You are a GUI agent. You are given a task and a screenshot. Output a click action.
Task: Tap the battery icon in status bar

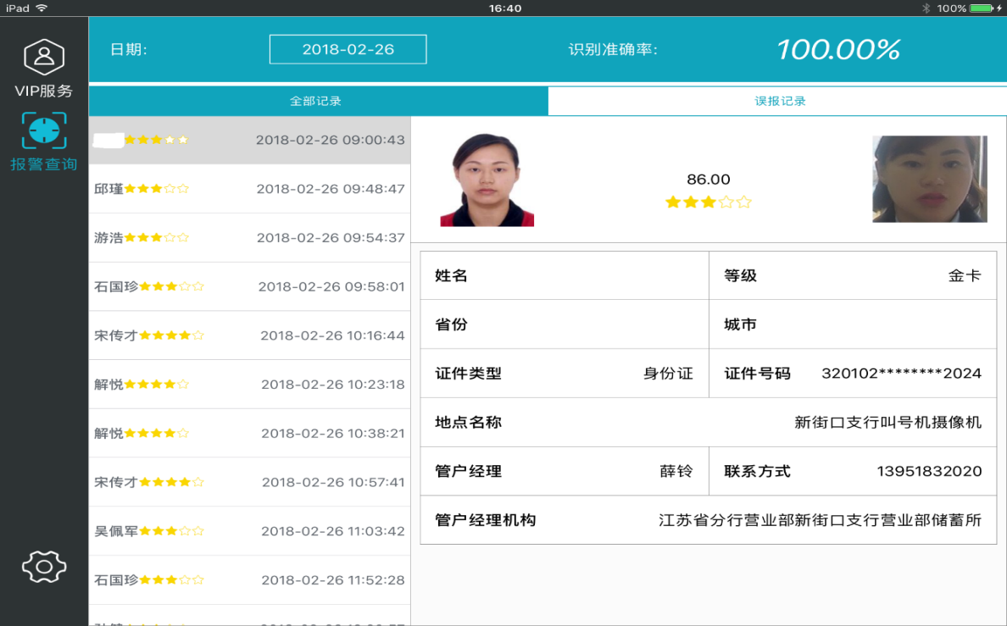pyautogui.click(x=982, y=8)
